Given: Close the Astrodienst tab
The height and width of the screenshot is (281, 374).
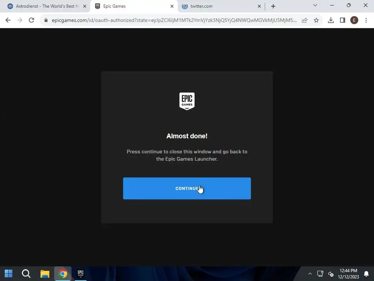Looking at the screenshot, I should (85, 6).
